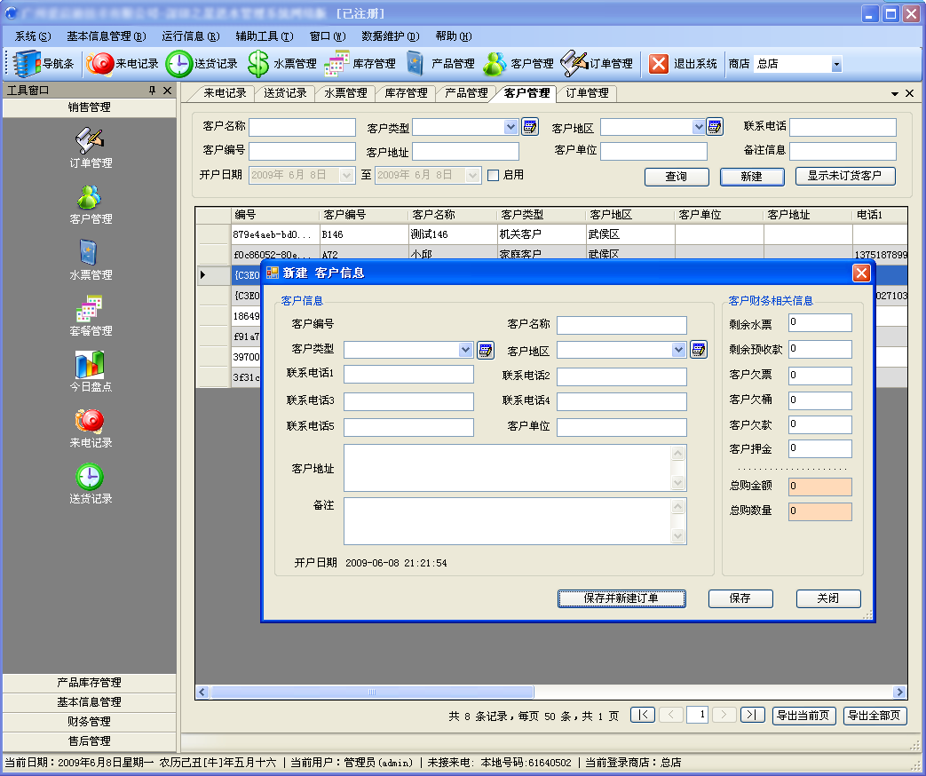Click the 客户地址 text area in the dialog

coord(515,468)
